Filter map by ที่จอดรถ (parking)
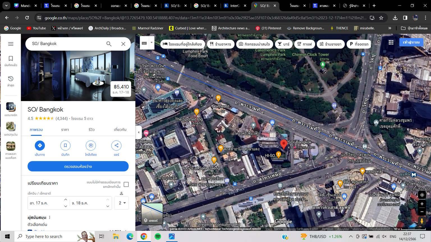The width and height of the screenshot is (431, 242). click(x=359, y=44)
